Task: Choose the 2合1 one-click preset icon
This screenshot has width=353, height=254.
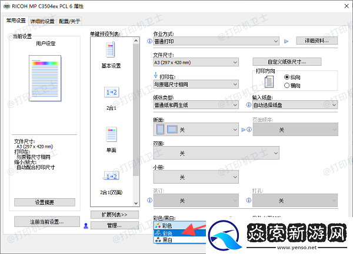Action: click(x=111, y=92)
